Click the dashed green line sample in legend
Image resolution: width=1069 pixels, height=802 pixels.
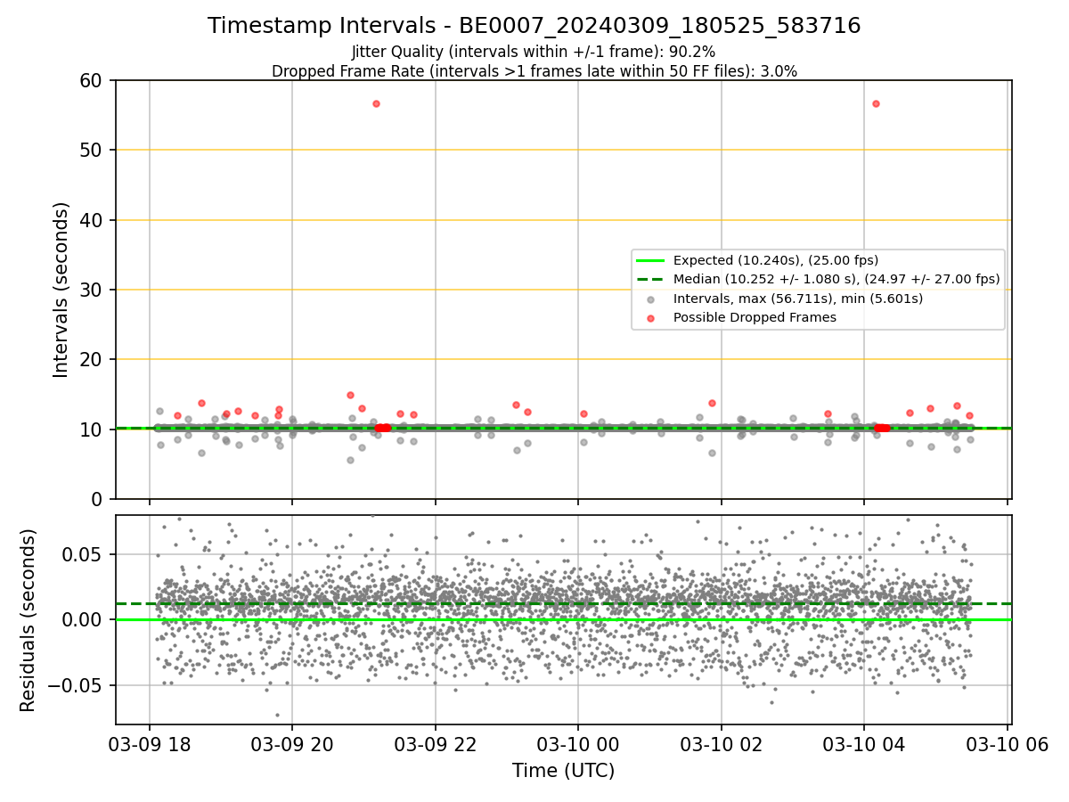point(649,279)
